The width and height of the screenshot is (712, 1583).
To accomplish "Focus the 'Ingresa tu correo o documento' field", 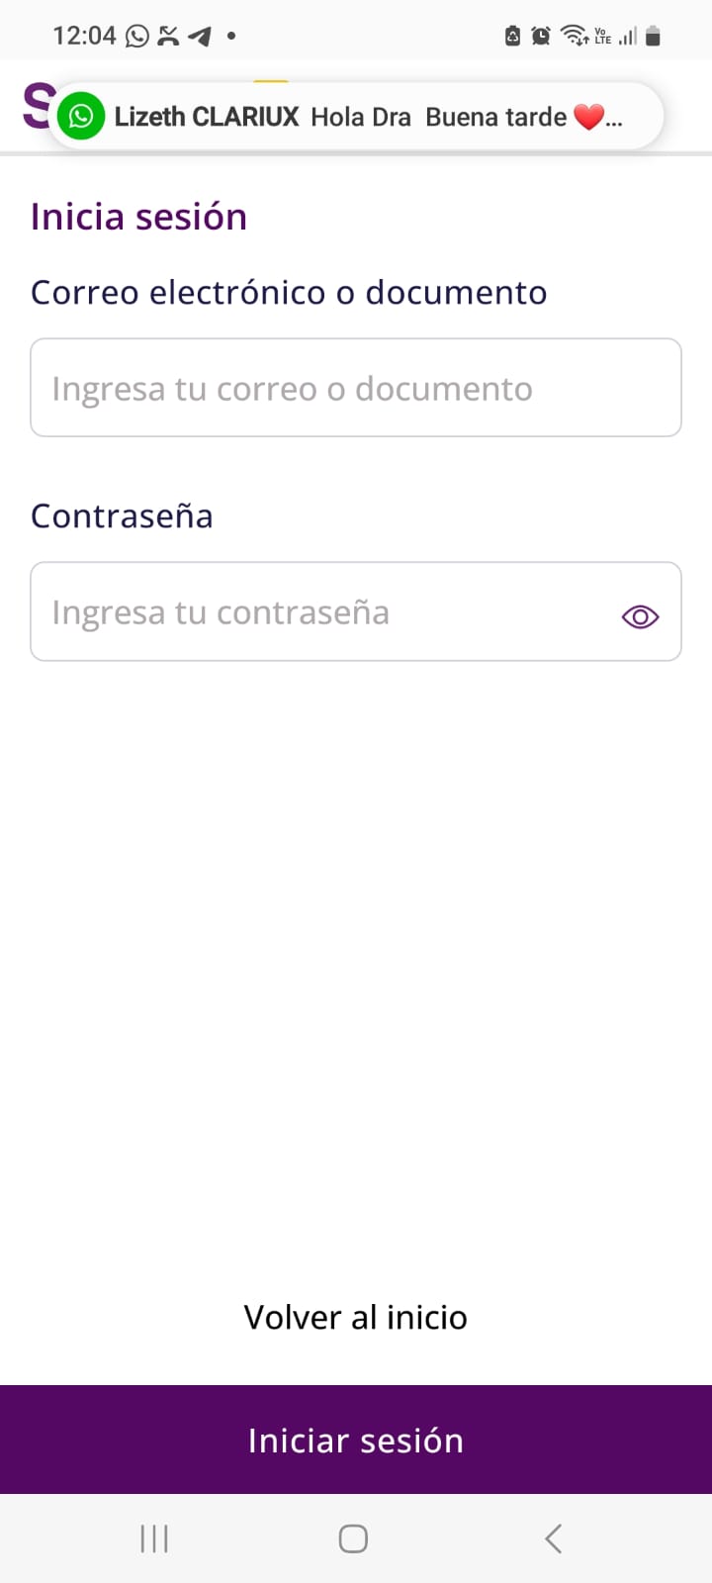I will 356,388.
